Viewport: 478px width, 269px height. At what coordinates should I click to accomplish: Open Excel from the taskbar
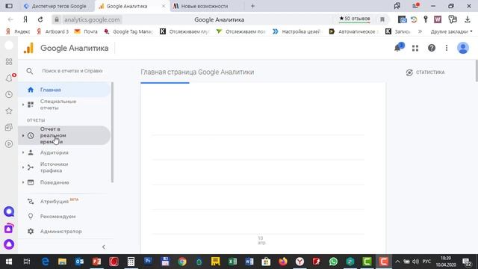point(232,262)
